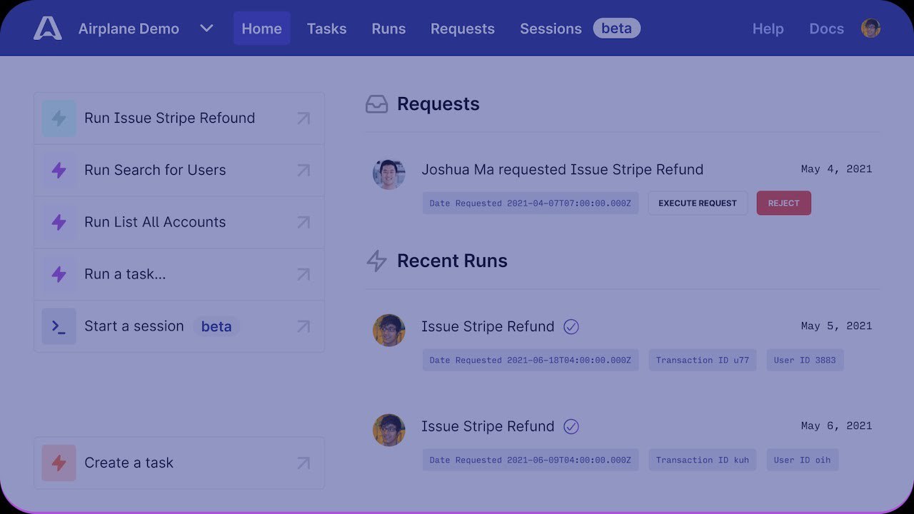Select Create a task text

pos(129,463)
